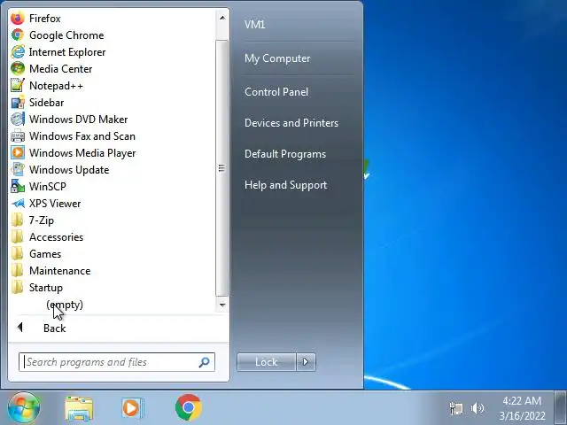The width and height of the screenshot is (567, 425).
Task: Open Default Programs
Action: point(285,154)
